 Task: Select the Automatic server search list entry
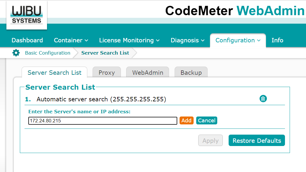coord(101,99)
